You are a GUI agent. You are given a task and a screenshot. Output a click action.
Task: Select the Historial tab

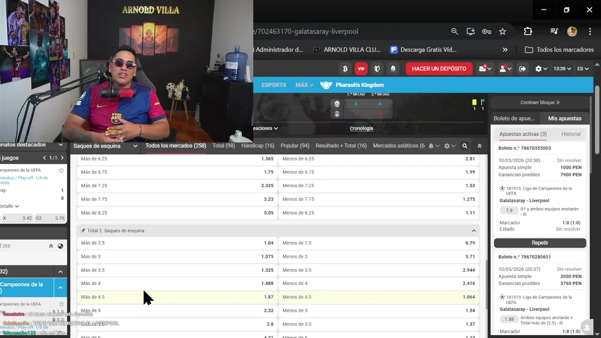(x=571, y=134)
